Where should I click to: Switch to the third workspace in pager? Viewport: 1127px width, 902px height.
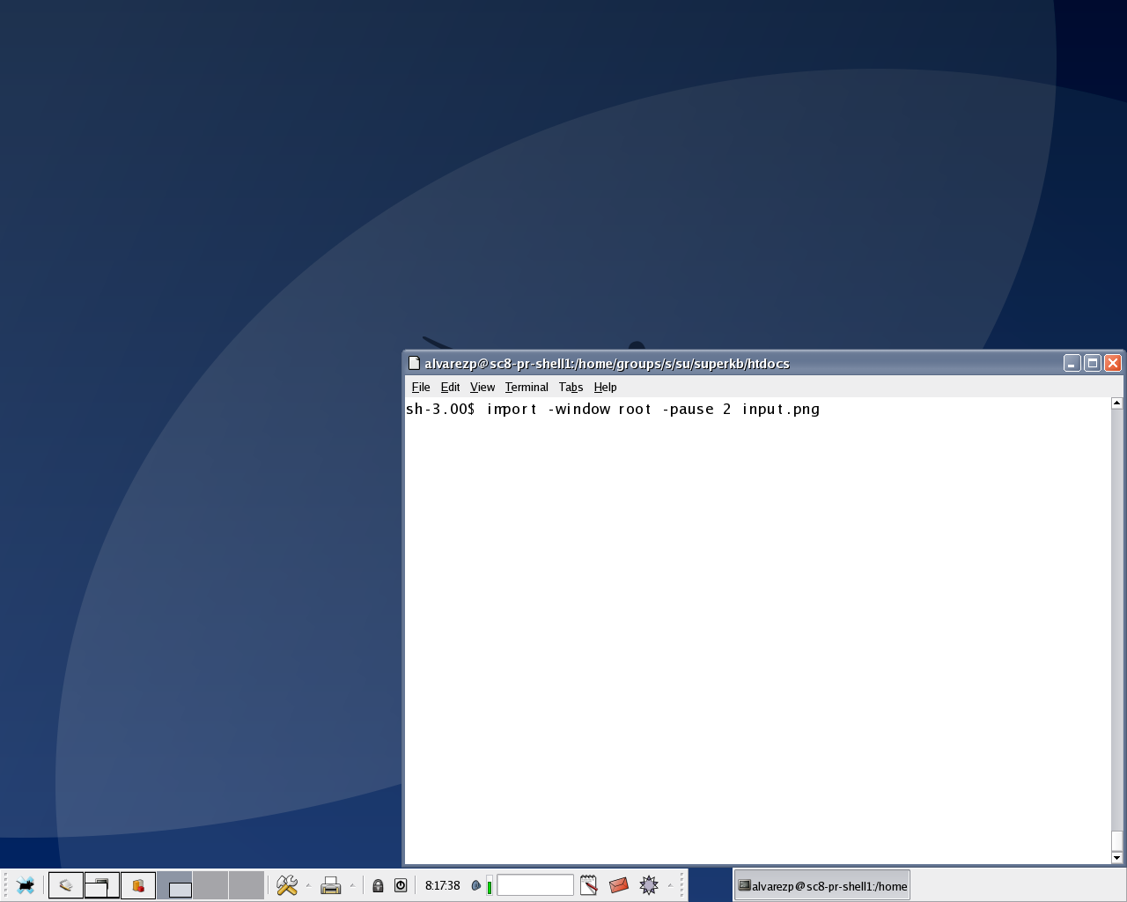247,885
